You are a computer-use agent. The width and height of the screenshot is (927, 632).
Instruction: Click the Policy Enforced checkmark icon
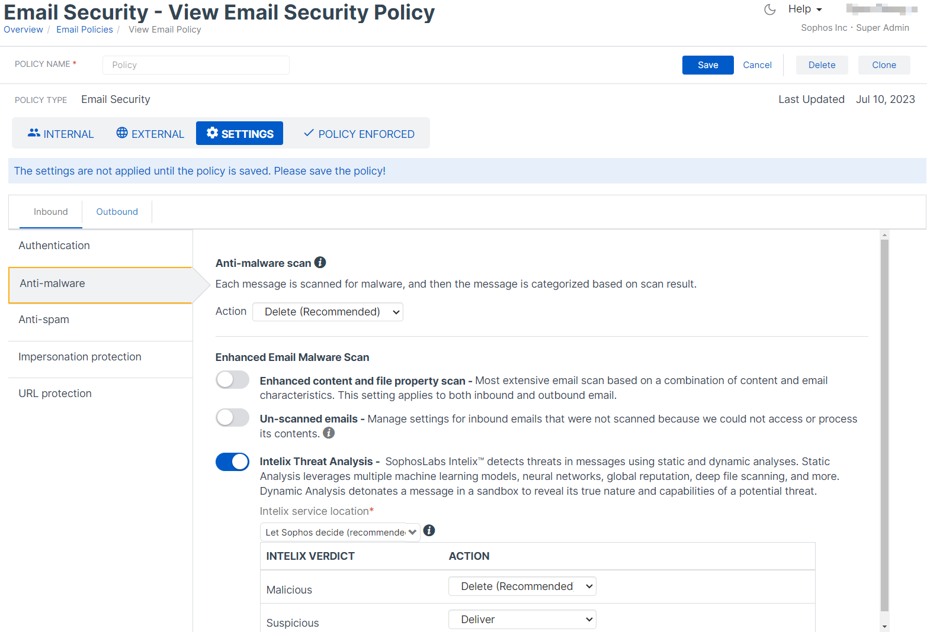click(x=309, y=133)
